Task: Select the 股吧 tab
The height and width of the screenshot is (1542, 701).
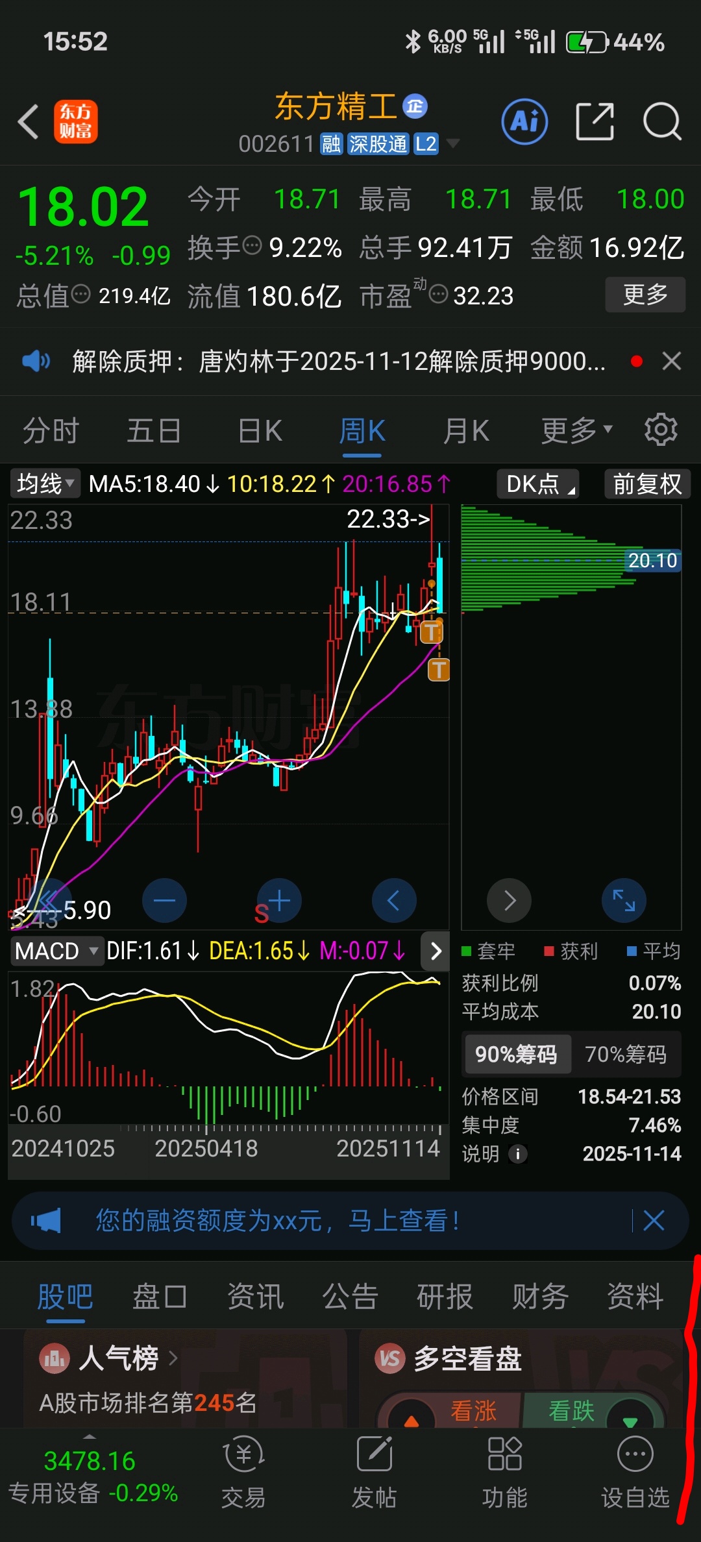Action: [65, 1297]
